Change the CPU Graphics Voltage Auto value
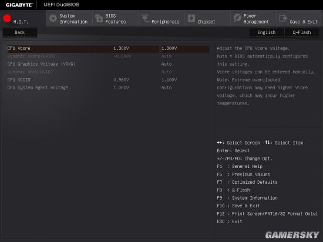 [x=166, y=64]
